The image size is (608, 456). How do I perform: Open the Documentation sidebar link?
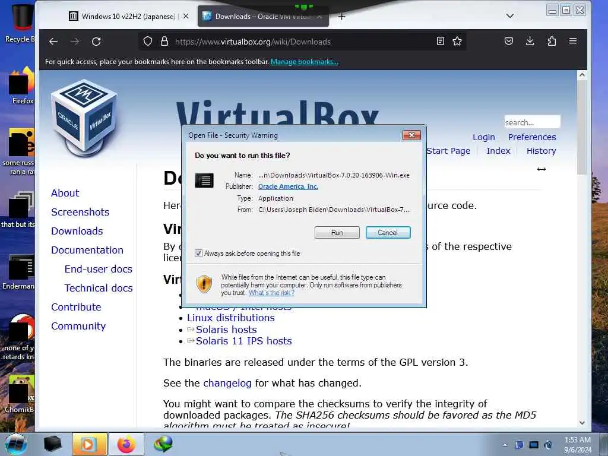87,250
